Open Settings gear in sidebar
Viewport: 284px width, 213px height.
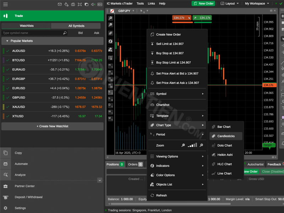(5, 208)
